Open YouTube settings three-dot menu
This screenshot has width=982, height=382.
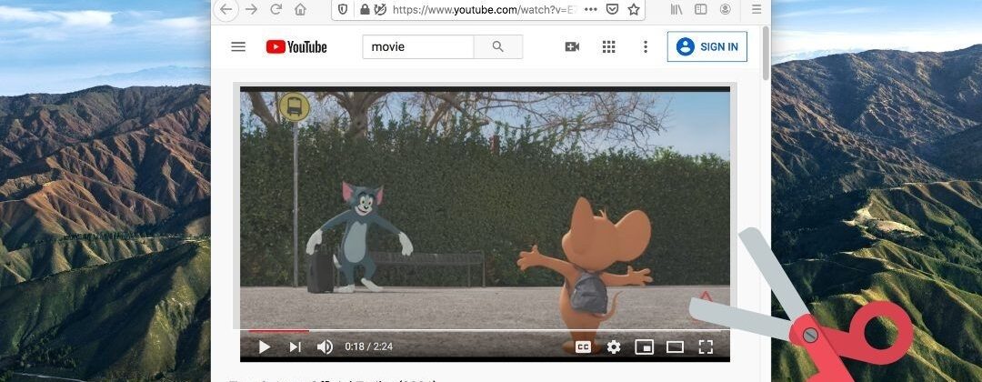pyautogui.click(x=646, y=47)
